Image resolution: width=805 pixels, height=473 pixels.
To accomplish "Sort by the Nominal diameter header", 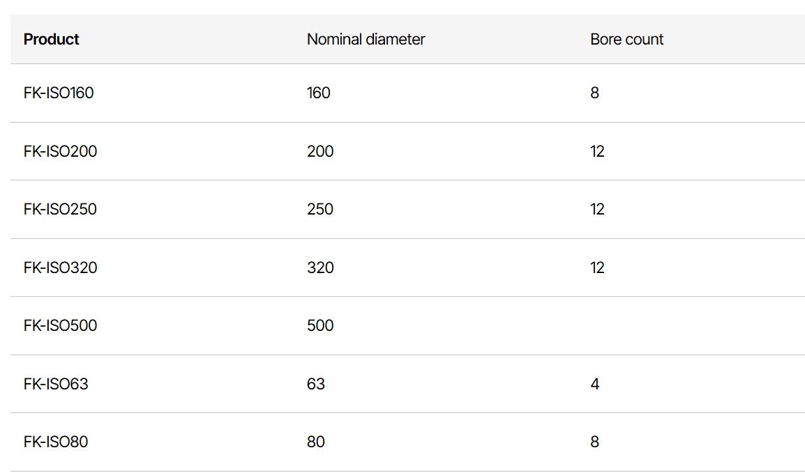I will (366, 40).
